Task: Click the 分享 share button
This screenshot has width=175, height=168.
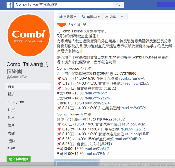Action: pos(110,17)
